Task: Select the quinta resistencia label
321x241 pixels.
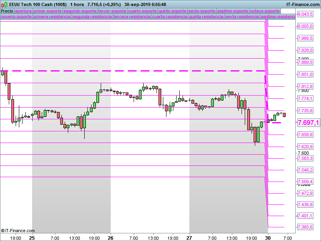Action: [206, 16]
